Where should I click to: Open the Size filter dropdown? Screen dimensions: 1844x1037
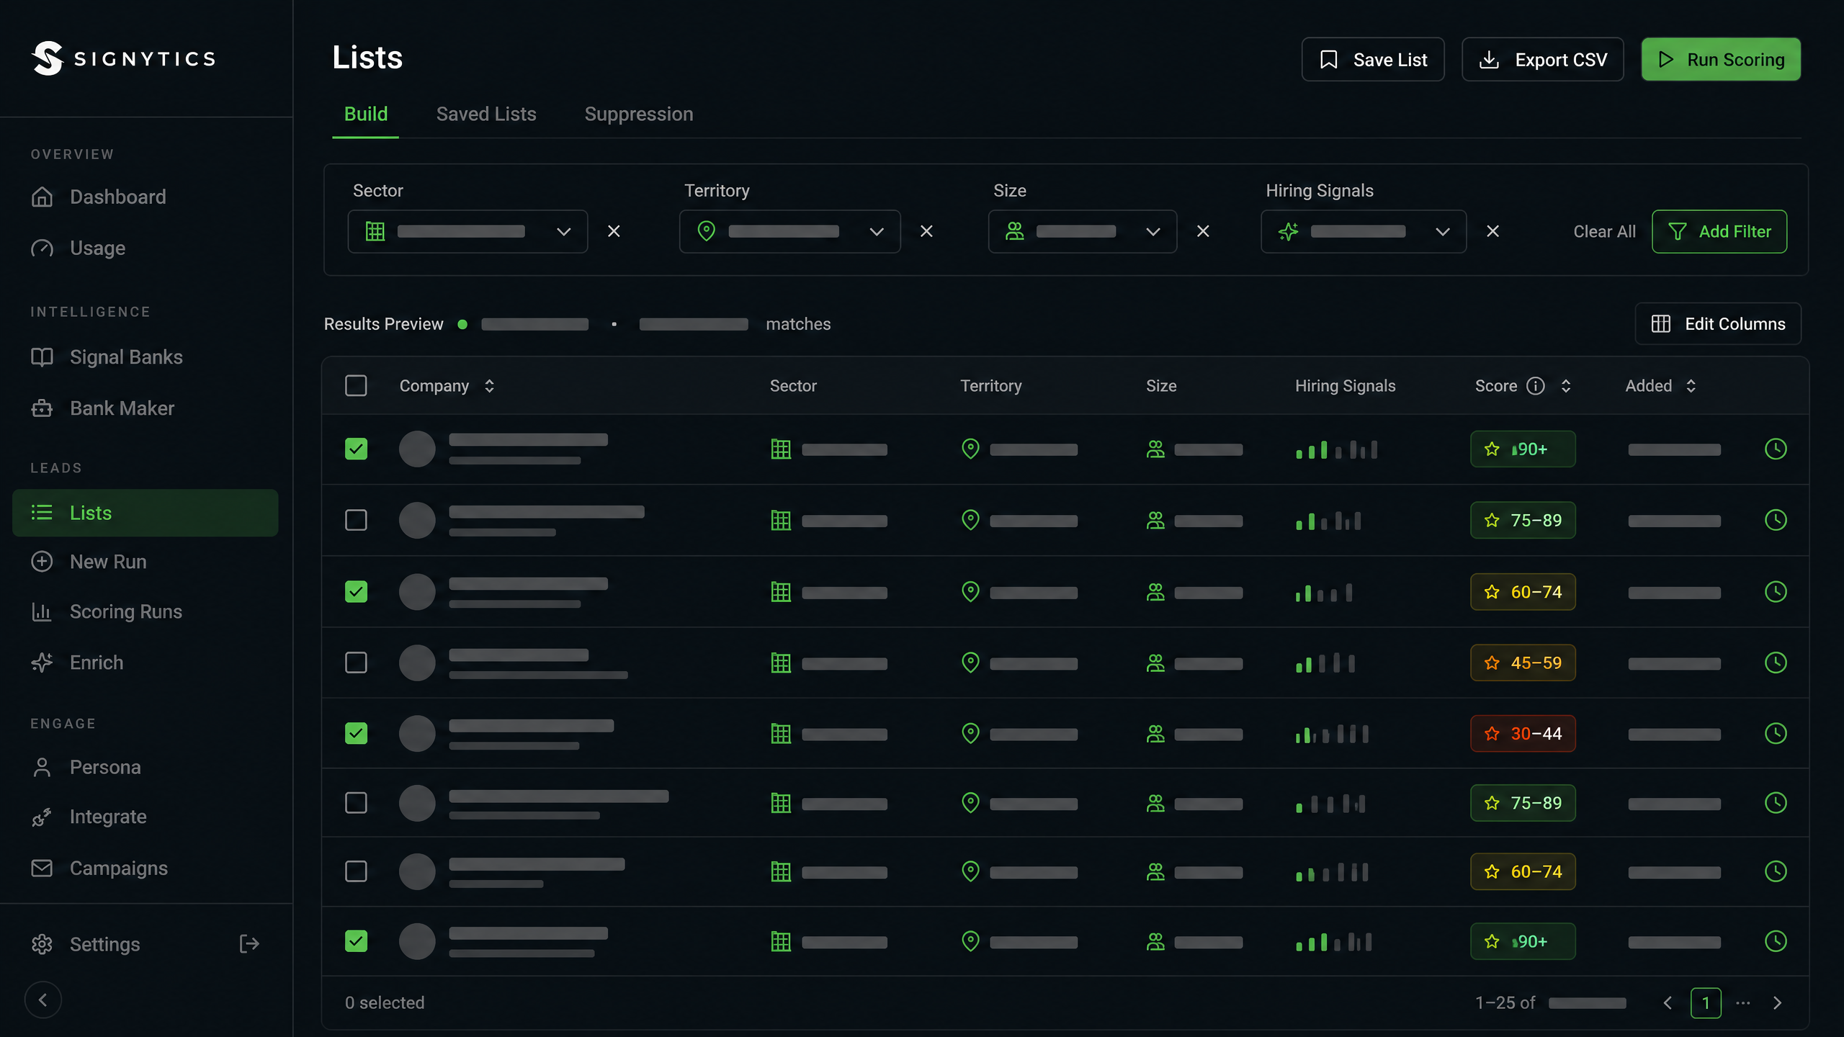point(1083,231)
